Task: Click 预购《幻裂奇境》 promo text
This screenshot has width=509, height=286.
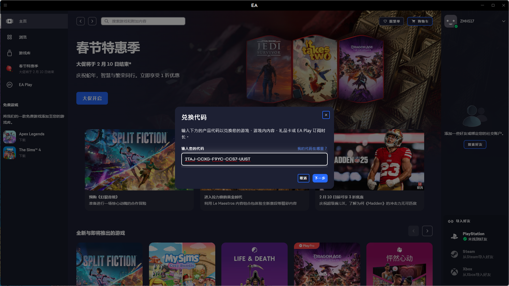Action: click(x=103, y=197)
